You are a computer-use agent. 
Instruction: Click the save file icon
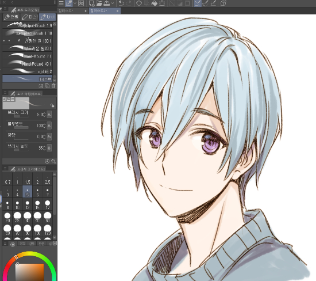(x=107, y=3)
